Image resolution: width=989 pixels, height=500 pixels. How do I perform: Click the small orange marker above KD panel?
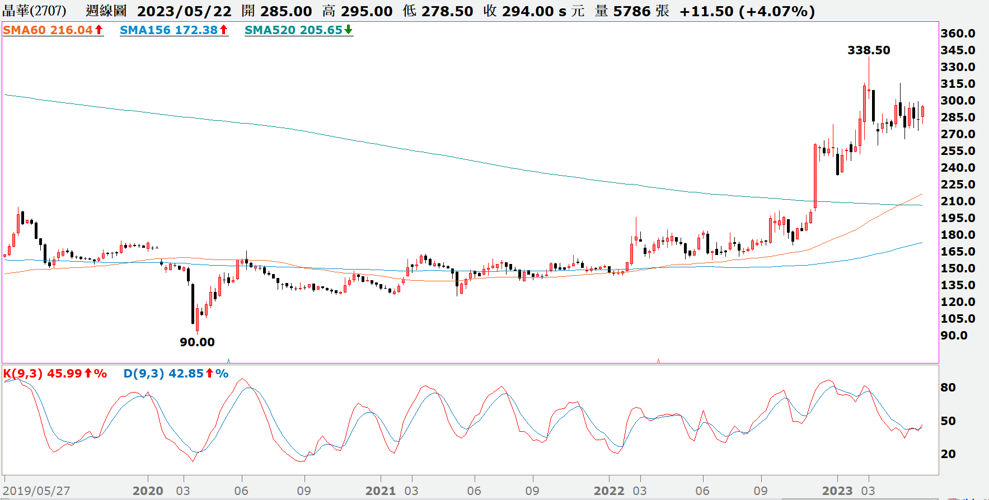658,361
